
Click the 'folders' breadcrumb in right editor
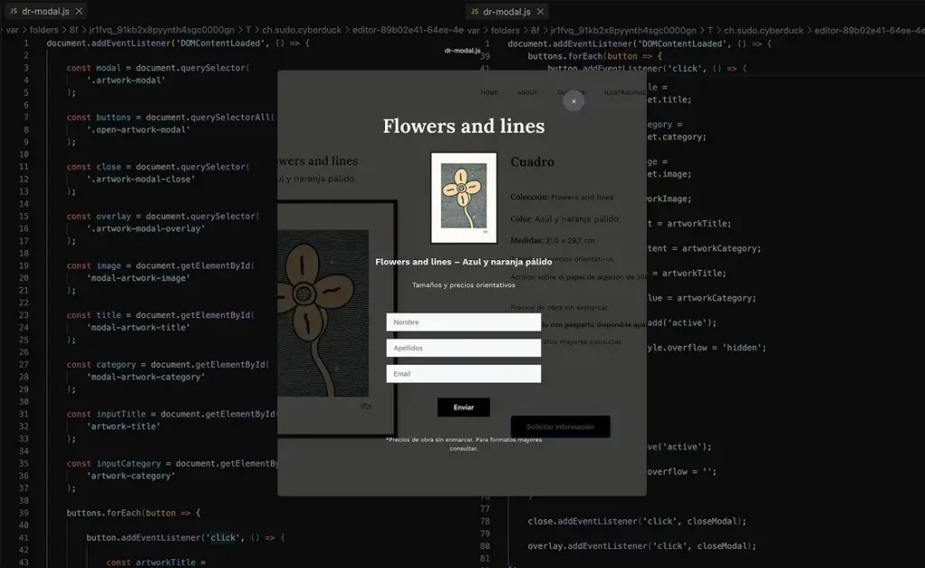click(x=505, y=30)
